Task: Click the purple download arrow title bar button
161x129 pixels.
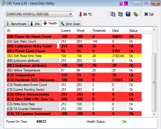Action: pos(124,3)
